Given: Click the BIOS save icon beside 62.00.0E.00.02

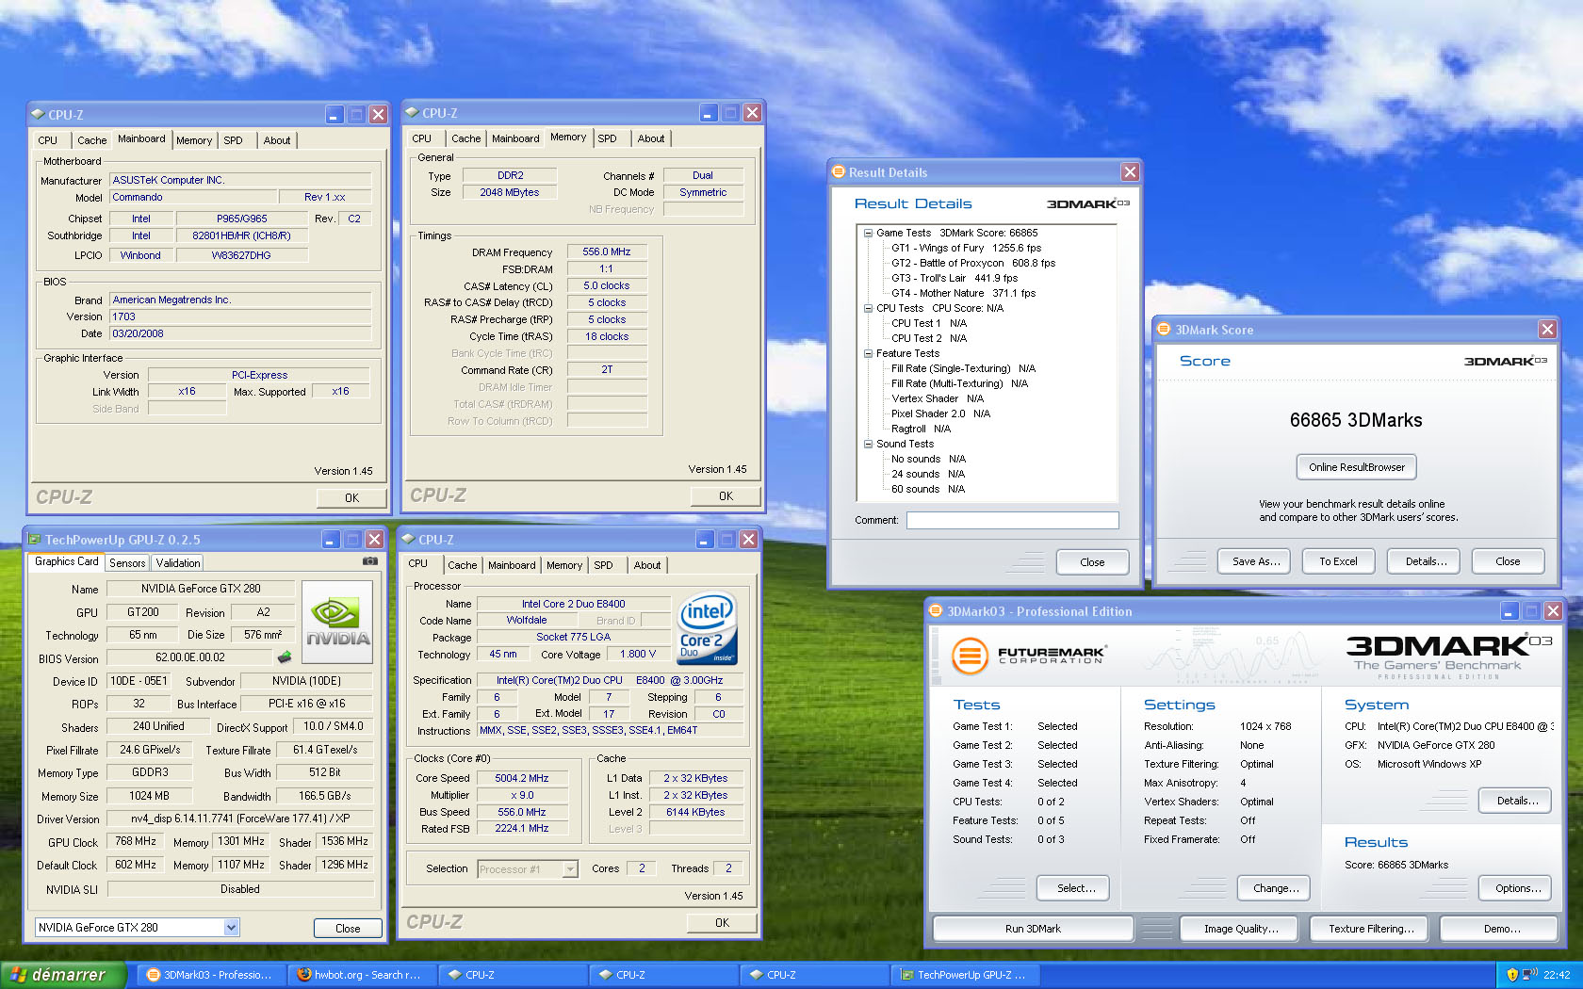Looking at the screenshot, I should point(285,657).
